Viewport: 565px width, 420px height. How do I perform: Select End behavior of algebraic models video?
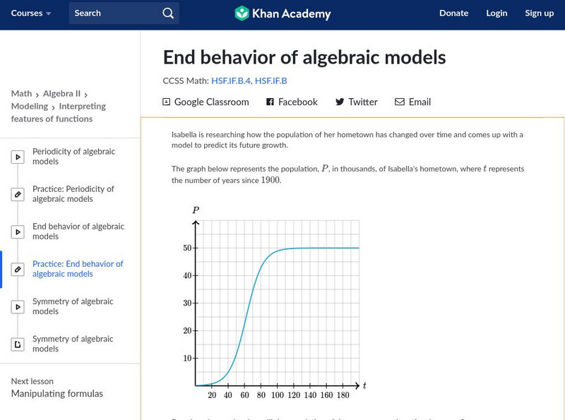pyautogui.click(x=78, y=232)
